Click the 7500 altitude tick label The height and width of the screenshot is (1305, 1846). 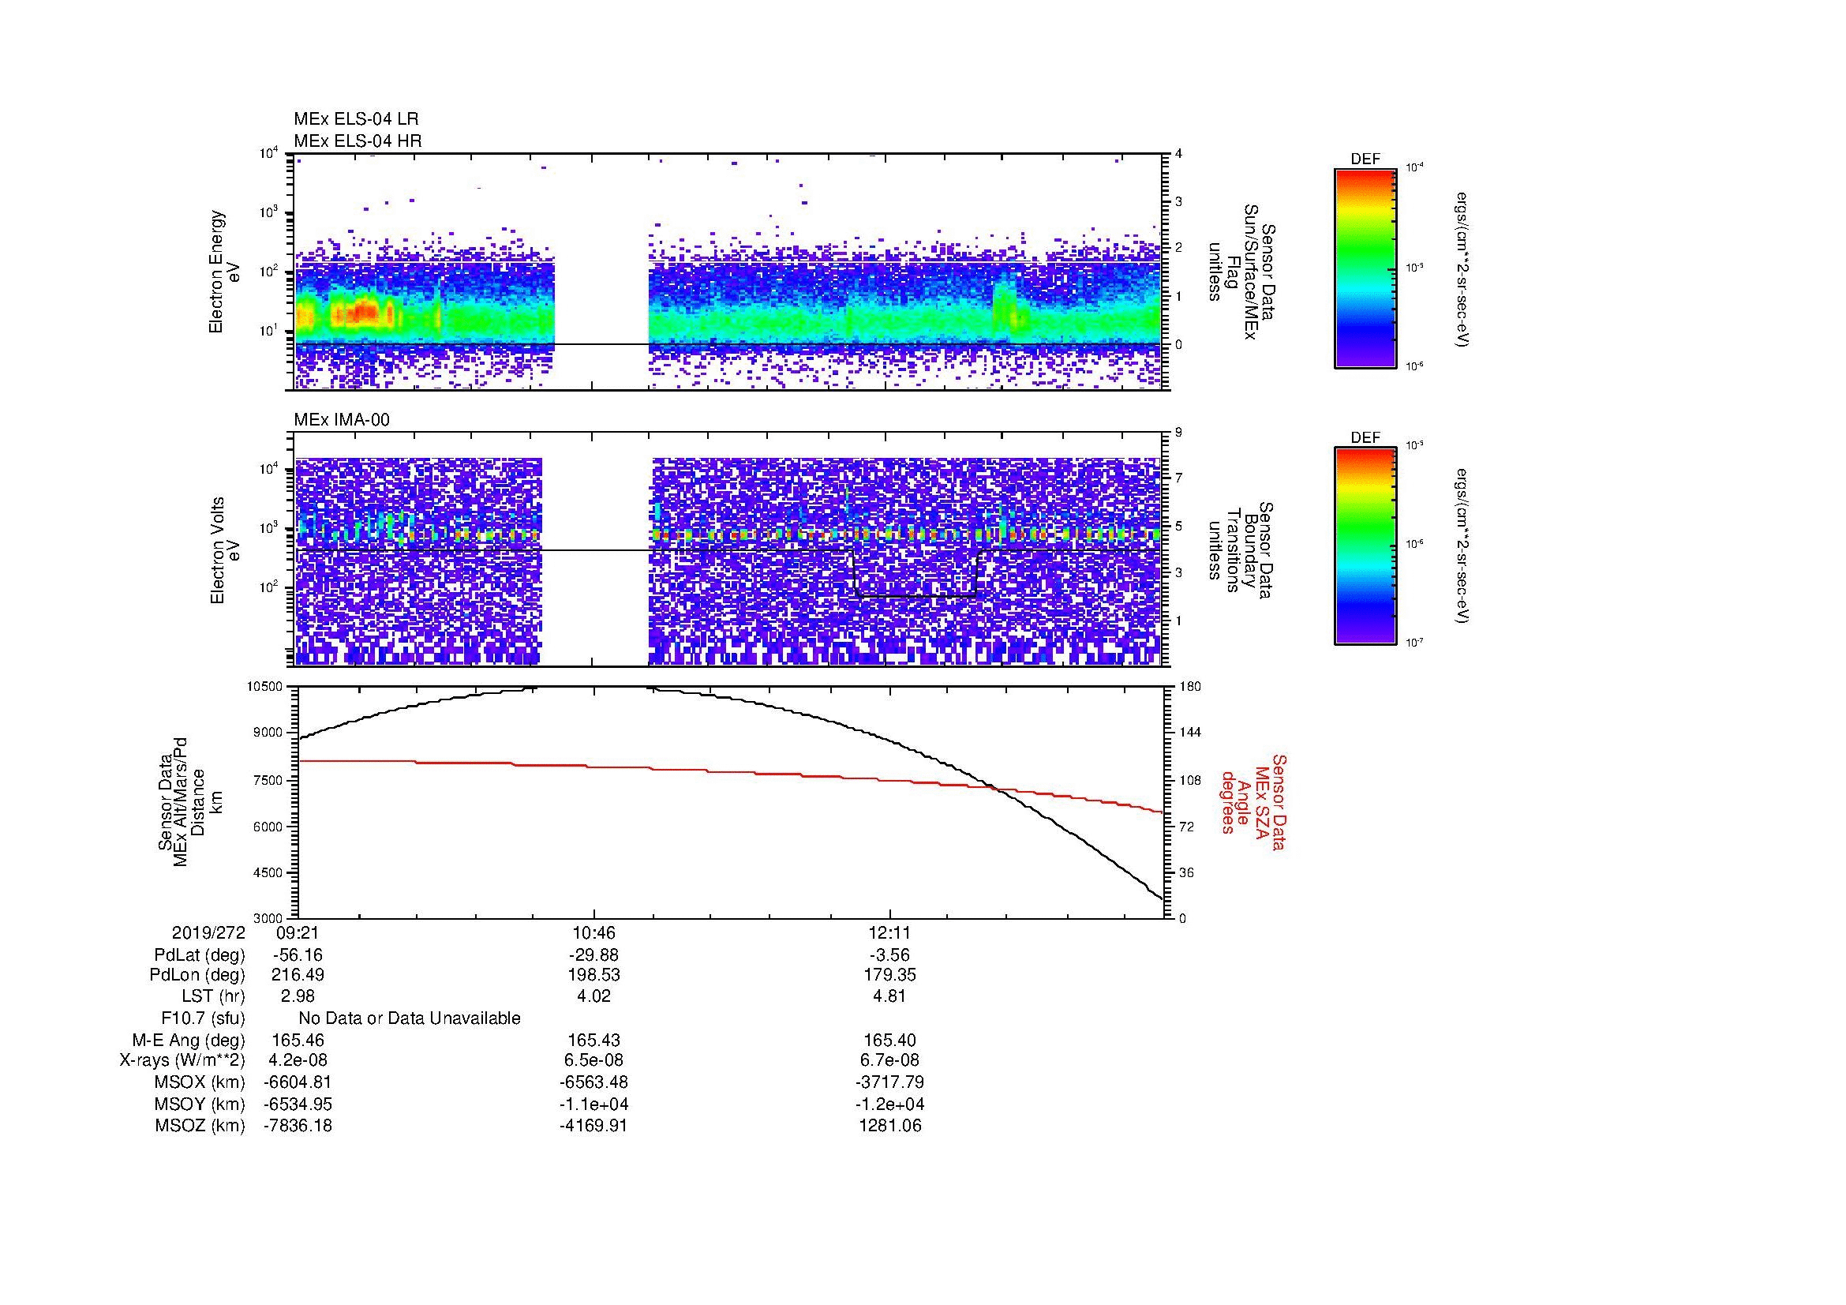[267, 780]
